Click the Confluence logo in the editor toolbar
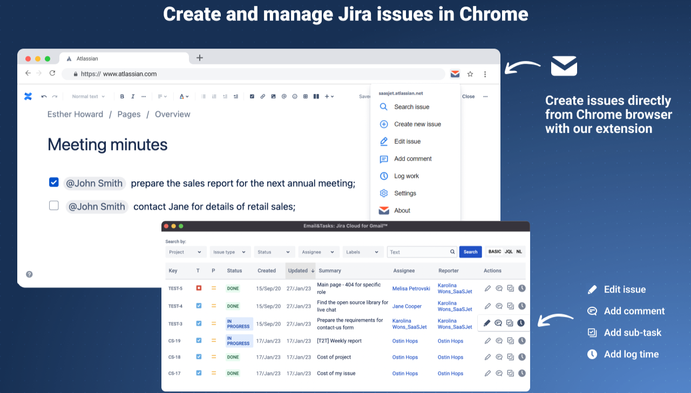Screen dimensions: 691x393 click(x=28, y=97)
